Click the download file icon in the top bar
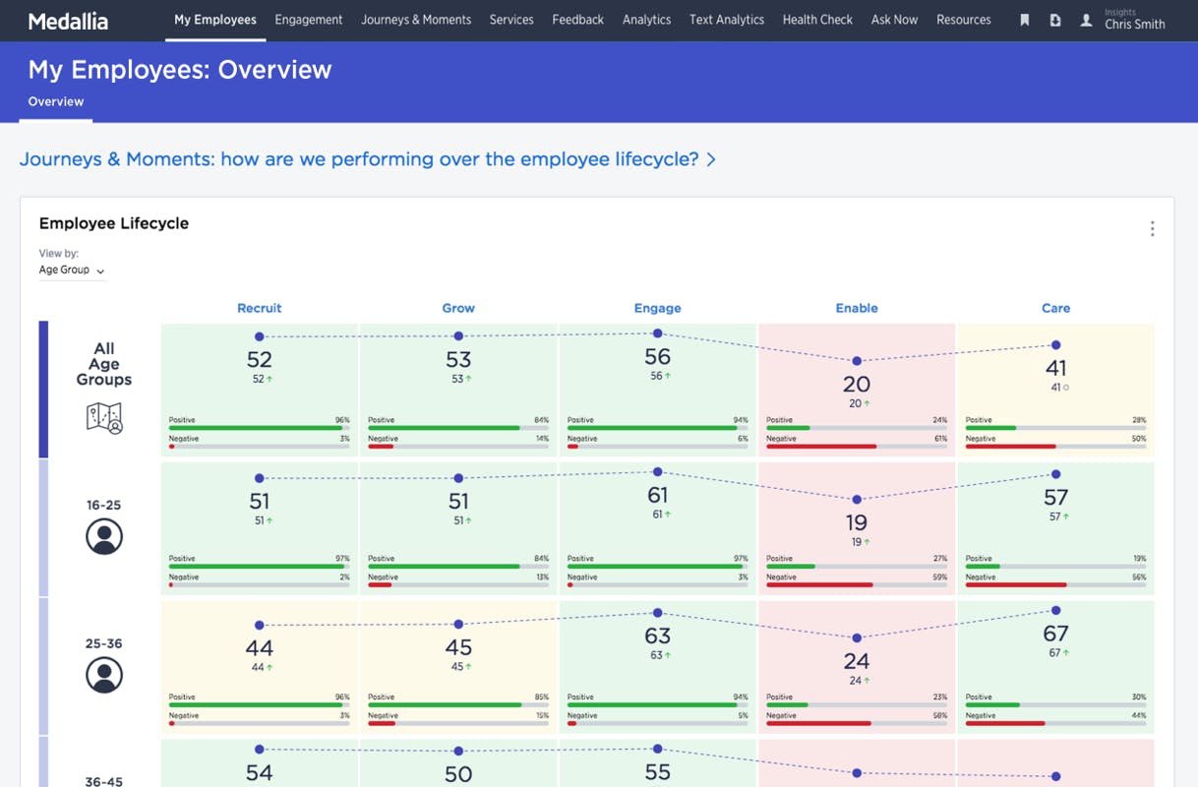Image resolution: width=1198 pixels, height=787 pixels. 1054,20
